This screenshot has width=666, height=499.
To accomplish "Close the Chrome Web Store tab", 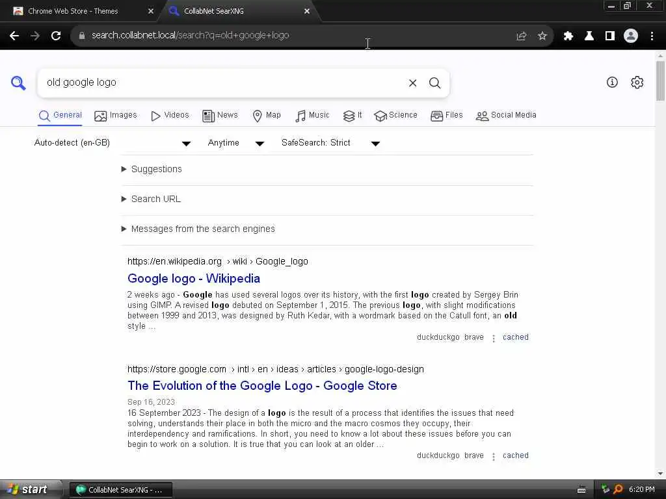I will [x=151, y=12].
